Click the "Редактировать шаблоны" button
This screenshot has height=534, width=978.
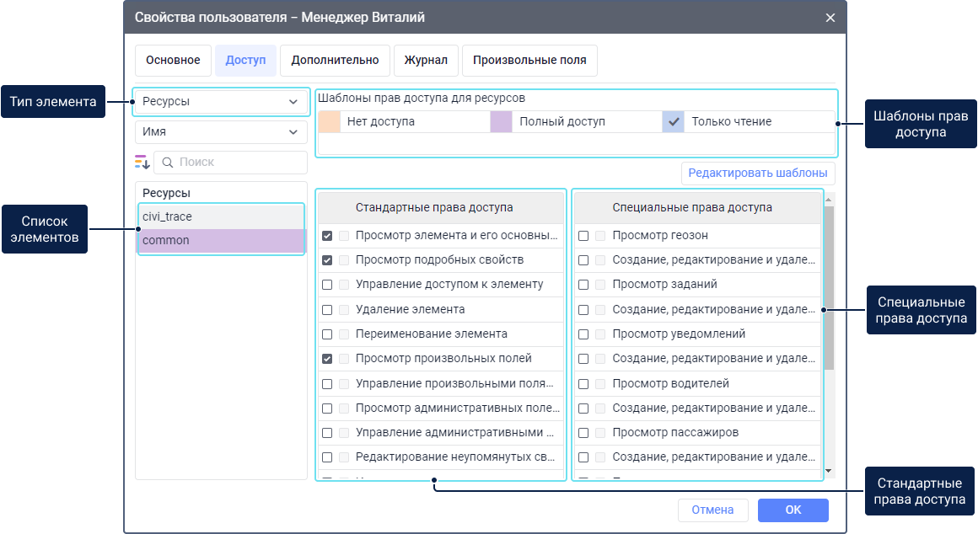click(x=757, y=174)
